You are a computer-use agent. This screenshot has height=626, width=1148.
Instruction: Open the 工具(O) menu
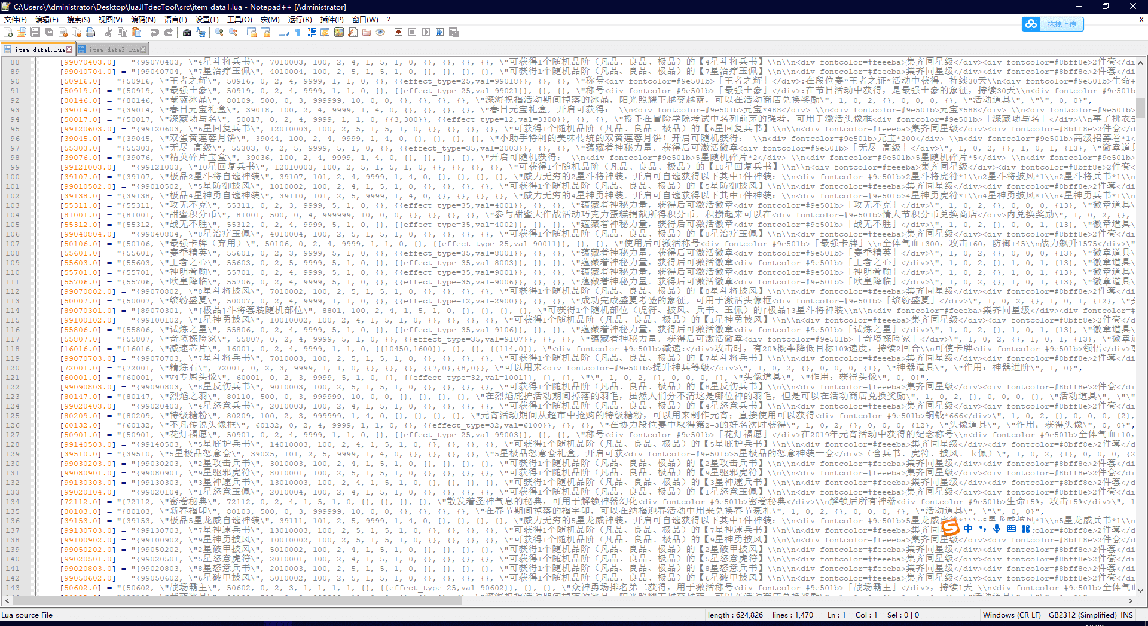[x=239, y=20]
